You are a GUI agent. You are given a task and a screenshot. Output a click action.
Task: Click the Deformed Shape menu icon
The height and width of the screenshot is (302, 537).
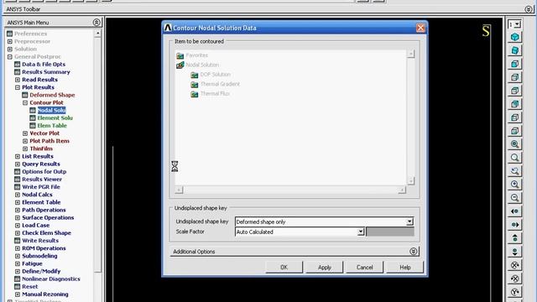[x=25, y=95]
